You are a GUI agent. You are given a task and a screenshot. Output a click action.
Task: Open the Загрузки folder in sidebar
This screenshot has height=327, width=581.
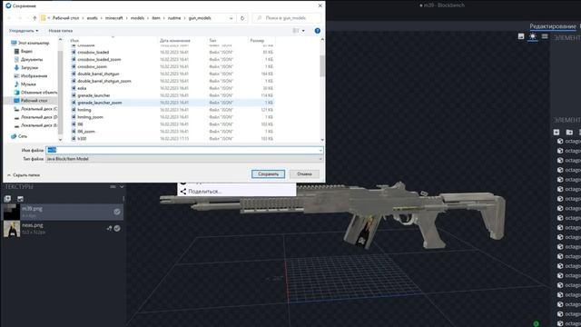(26, 67)
